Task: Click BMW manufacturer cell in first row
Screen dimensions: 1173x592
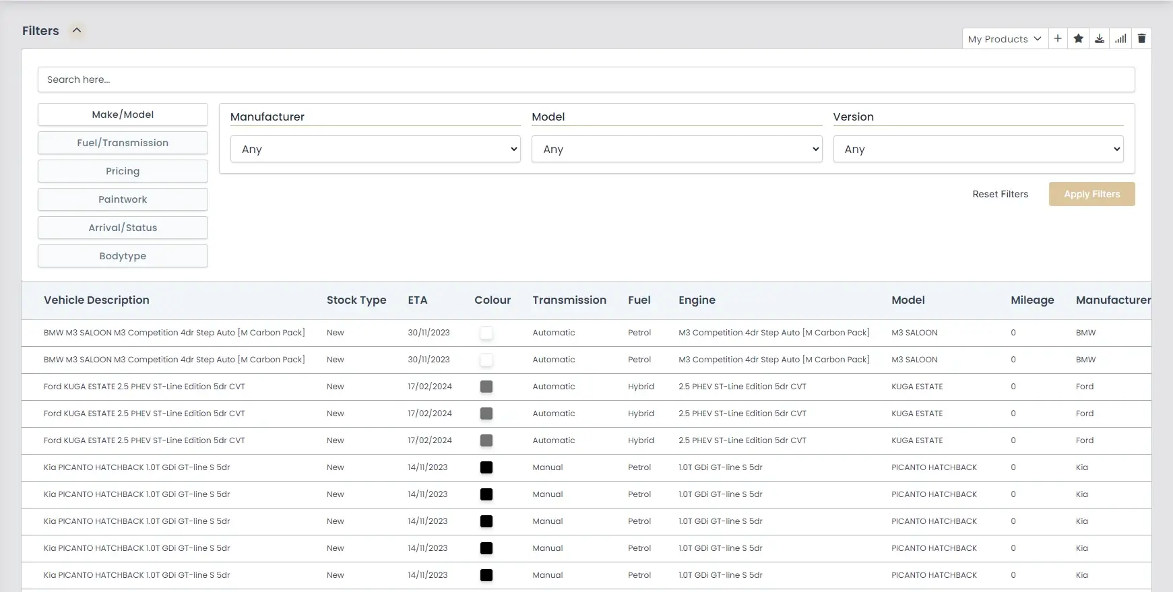Action: [1085, 333]
